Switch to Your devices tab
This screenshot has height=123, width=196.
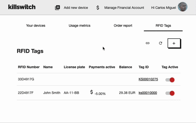[x=36, y=26]
